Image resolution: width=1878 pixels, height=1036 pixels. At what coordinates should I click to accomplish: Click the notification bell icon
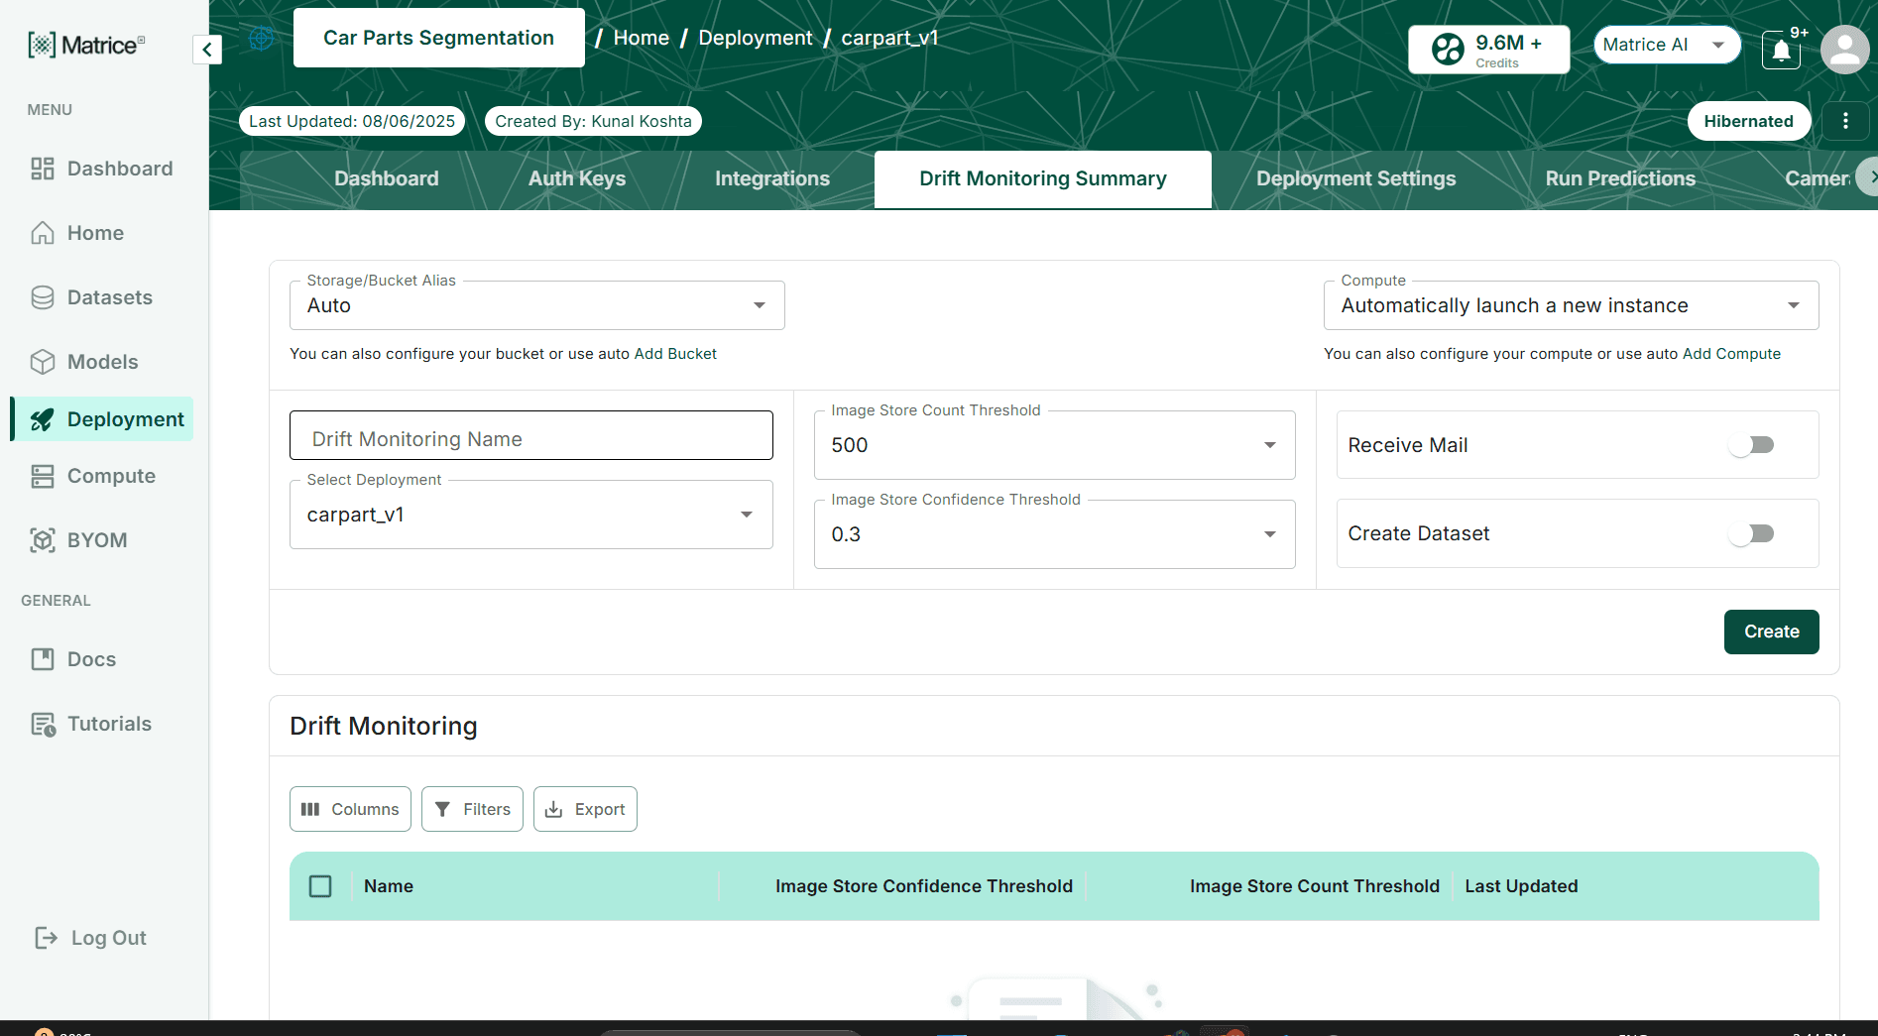click(1781, 50)
